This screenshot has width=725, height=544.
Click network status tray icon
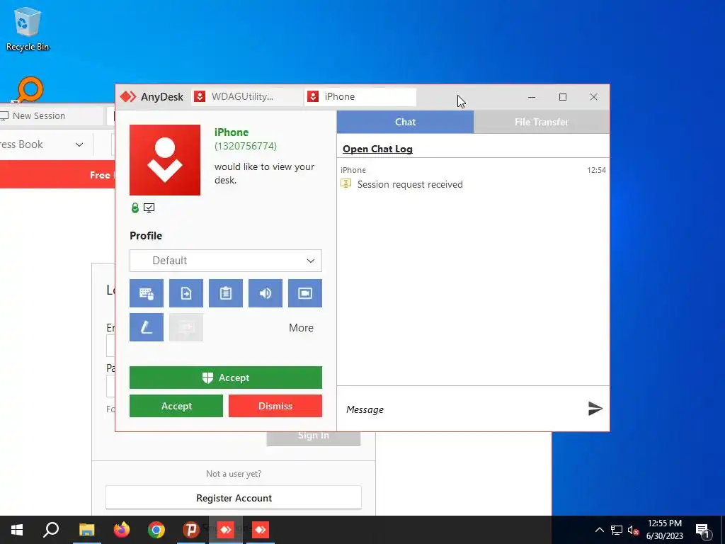617,530
